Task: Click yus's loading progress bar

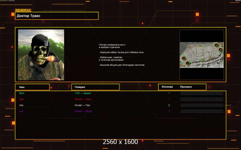Action: (202, 111)
